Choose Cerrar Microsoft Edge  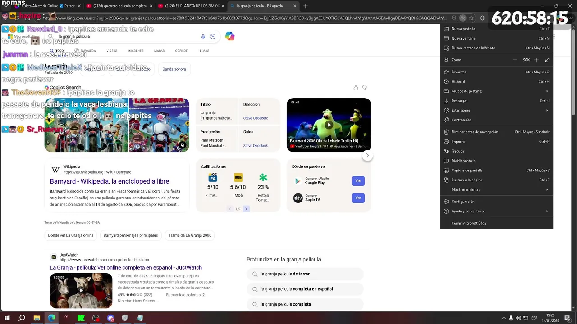[496, 223]
